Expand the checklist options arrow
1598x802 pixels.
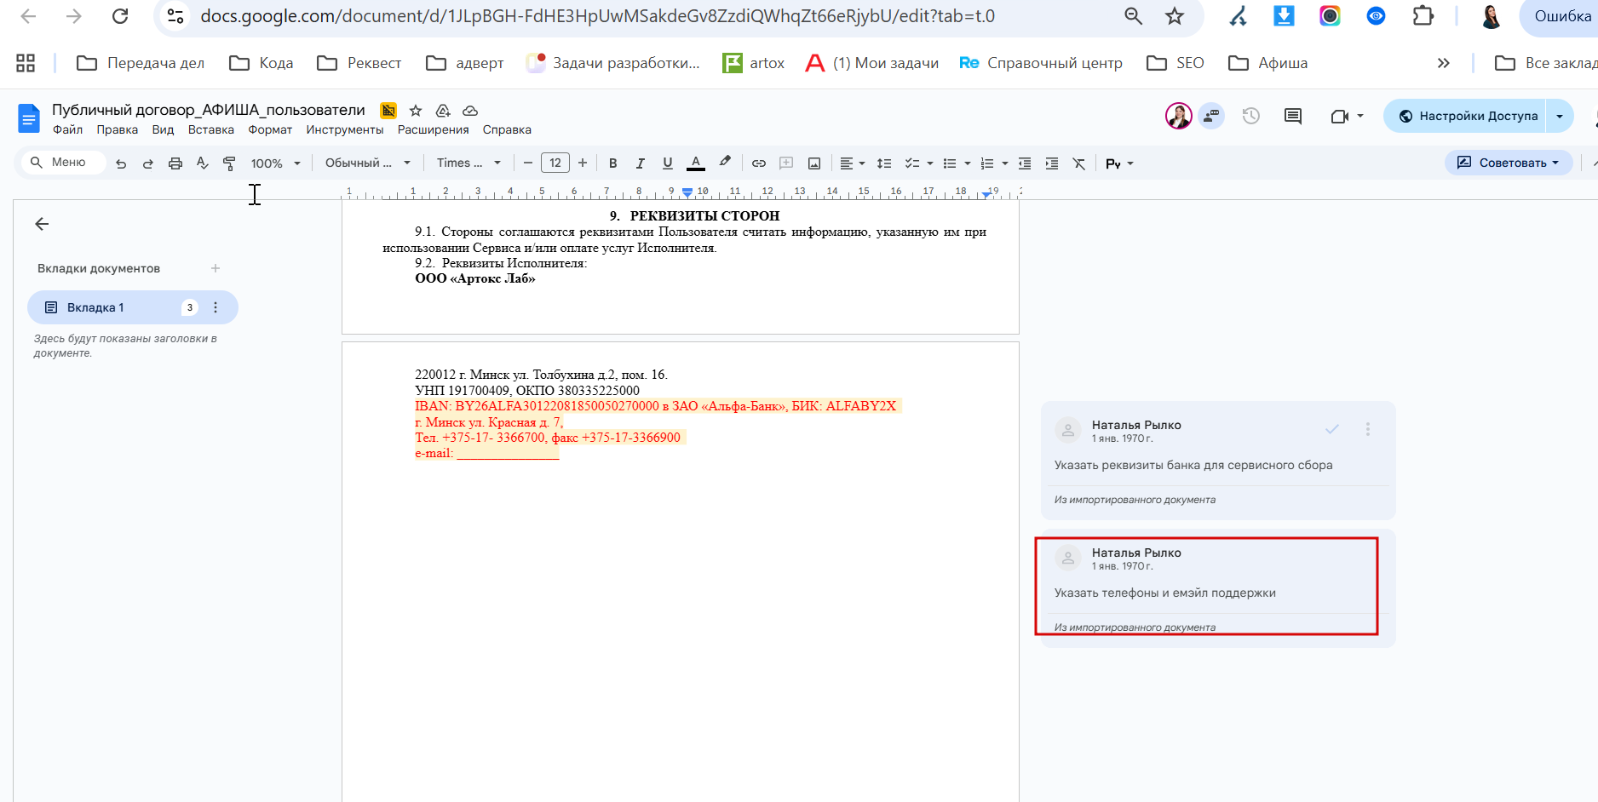point(930,163)
